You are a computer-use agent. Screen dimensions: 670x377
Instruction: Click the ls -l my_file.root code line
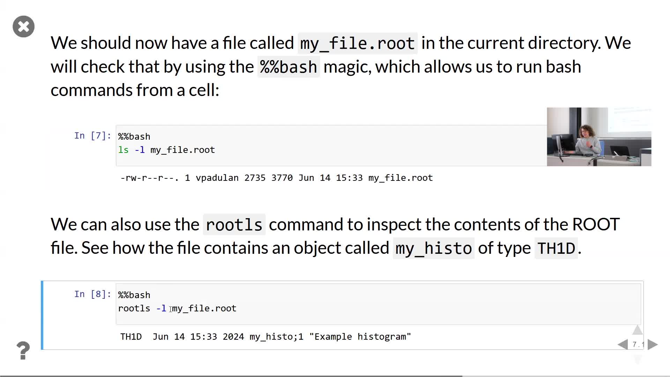pyautogui.click(x=166, y=150)
